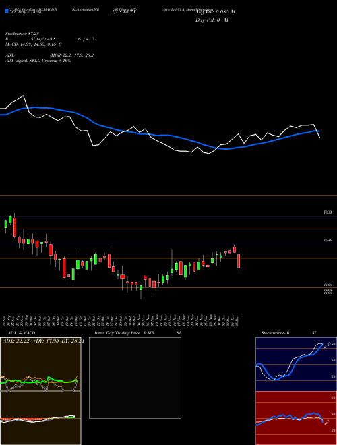The image size is (337, 445).
Task: Select the 'ADX signal: SELL Growing @ 16%' text
Action: pos(38,61)
